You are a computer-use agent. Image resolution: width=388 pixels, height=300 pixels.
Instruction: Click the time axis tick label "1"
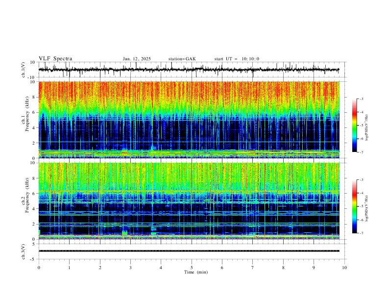click(69, 268)
